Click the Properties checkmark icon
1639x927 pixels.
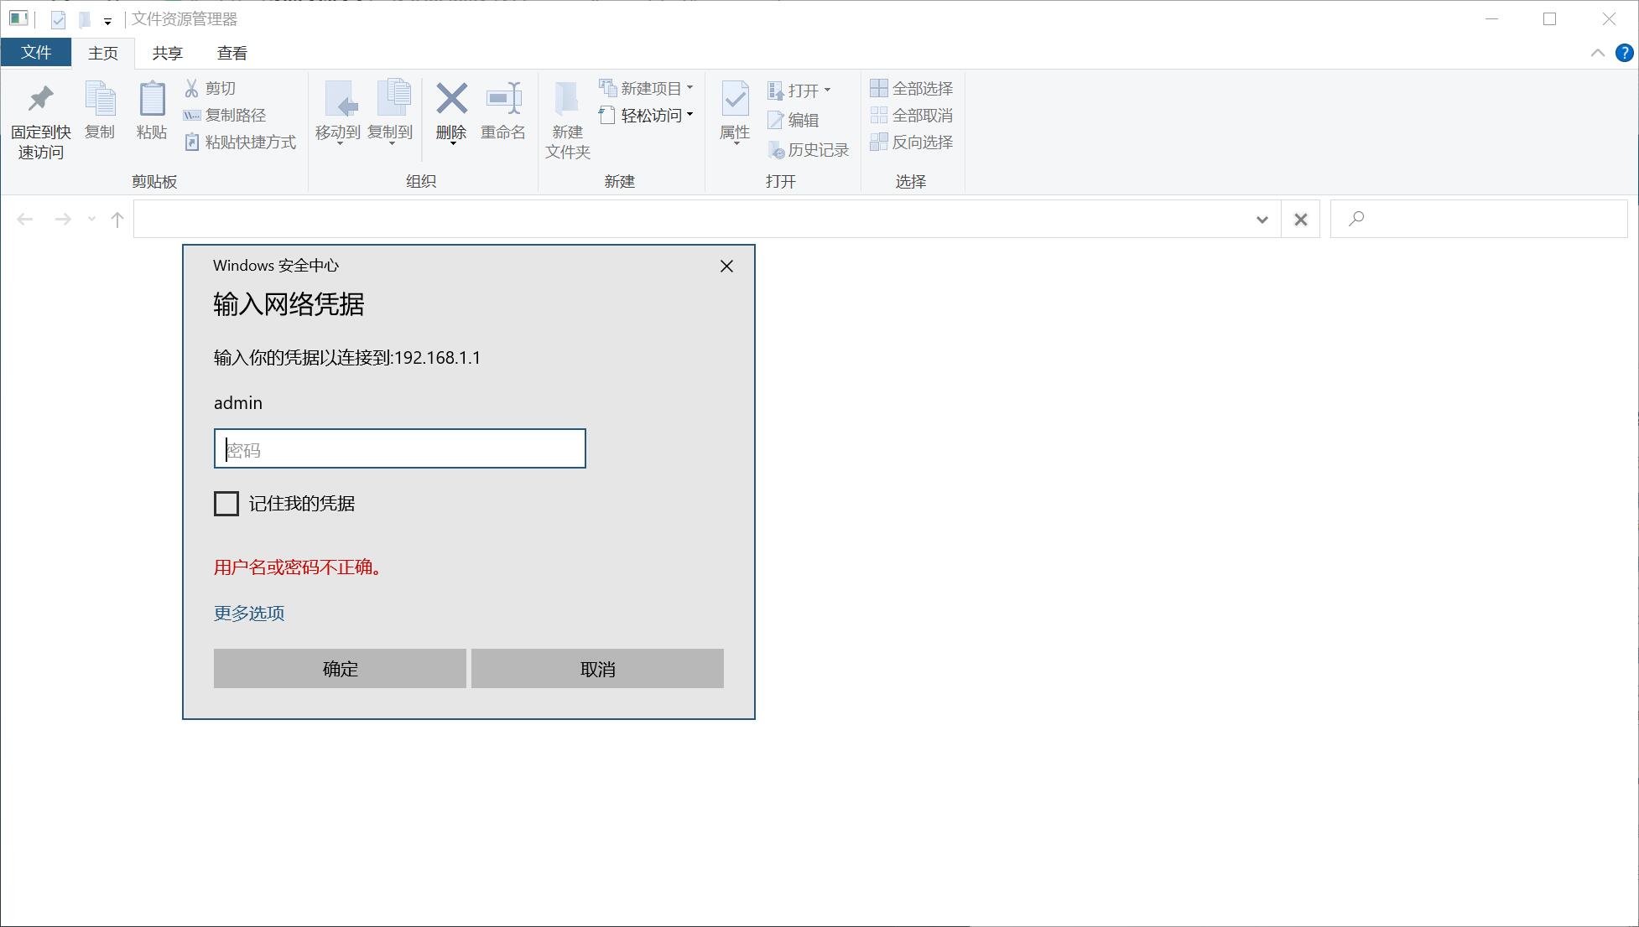pyautogui.click(x=735, y=100)
